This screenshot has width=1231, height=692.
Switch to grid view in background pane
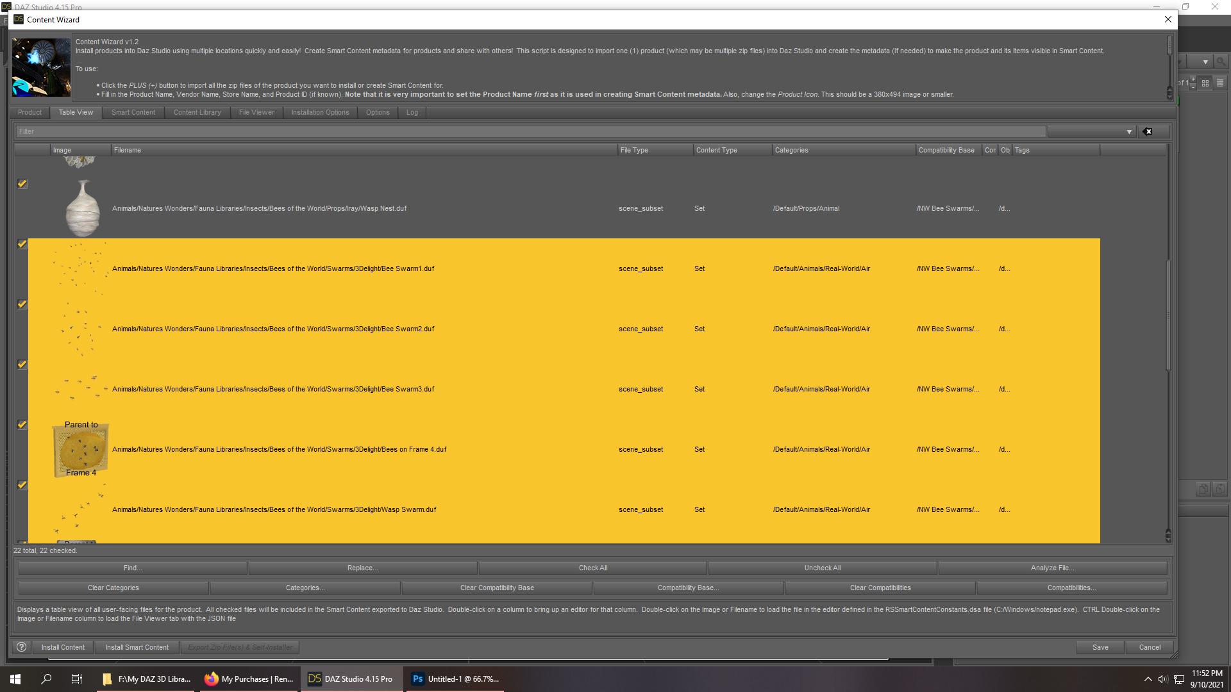(x=1205, y=83)
